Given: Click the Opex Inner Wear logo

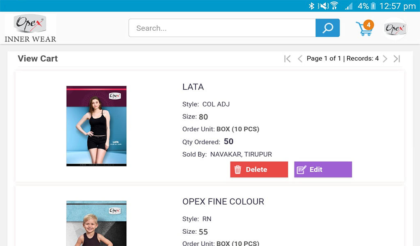Looking at the screenshot, I should tap(30, 28).
